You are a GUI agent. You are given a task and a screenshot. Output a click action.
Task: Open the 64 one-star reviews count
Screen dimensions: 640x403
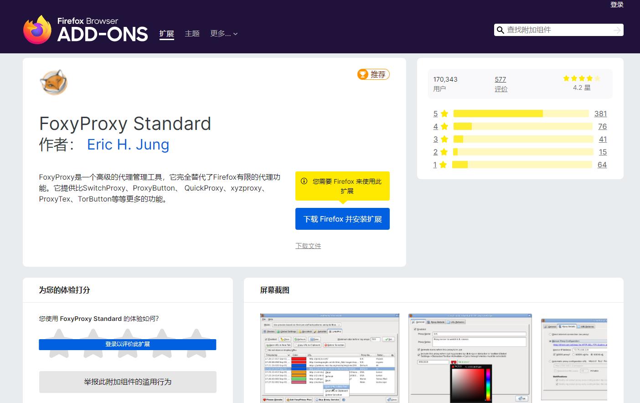[602, 165]
